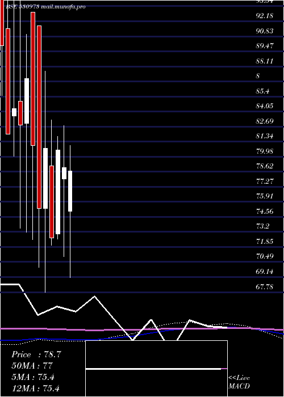Screen dimensions: 284x397
Task: Click the 77.27 price axis label
Action: coord(265,181)
